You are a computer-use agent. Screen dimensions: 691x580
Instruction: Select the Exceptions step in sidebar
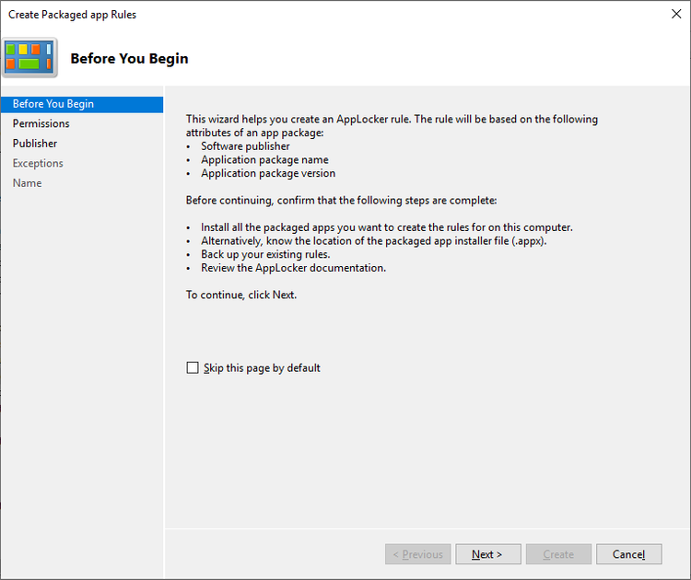click(38, 163)
